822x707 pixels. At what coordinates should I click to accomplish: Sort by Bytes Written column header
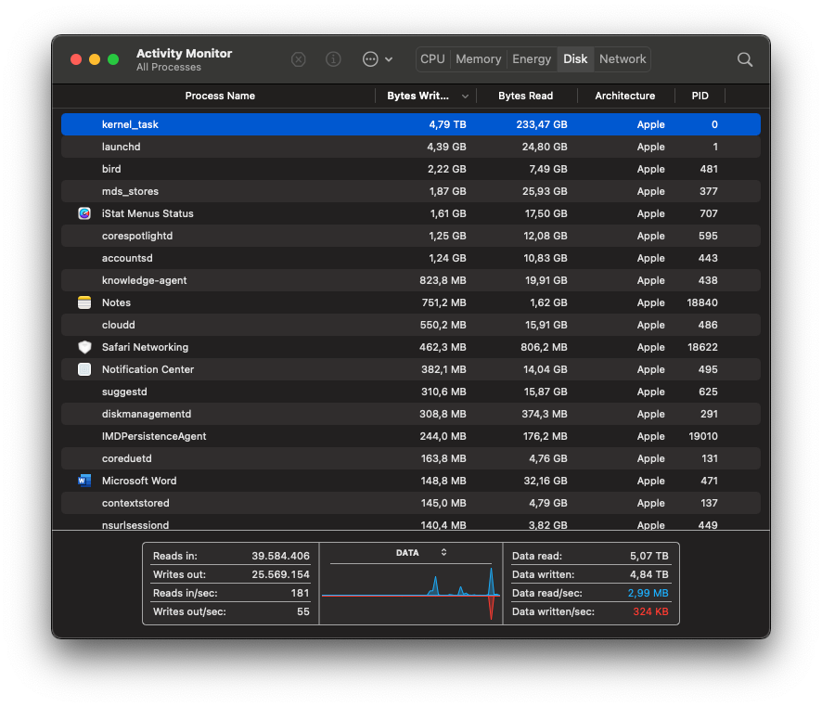pos(417,96)
